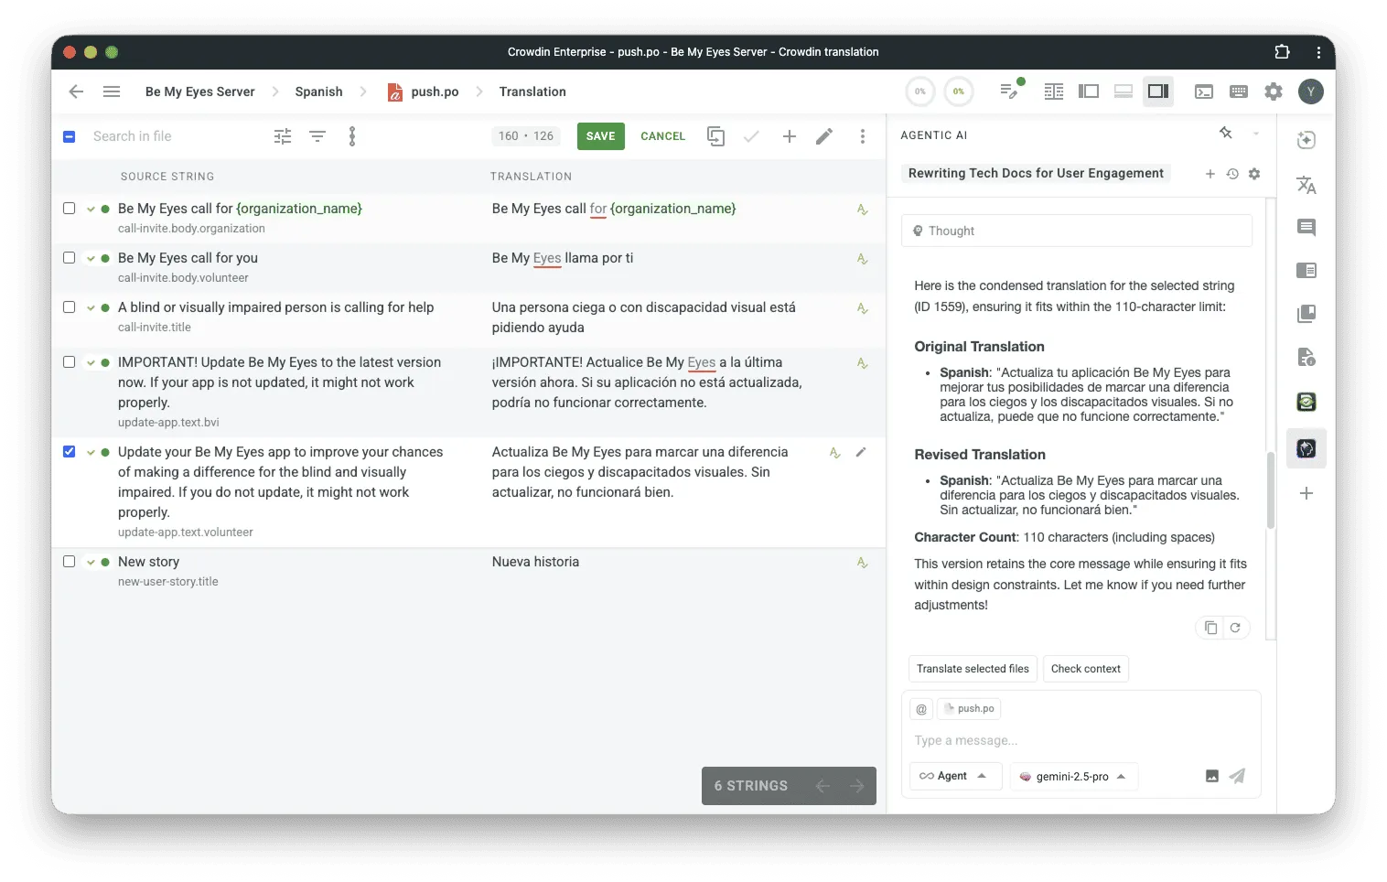Uncheck the 'Be My Eyes call for you' checkbox
This screenshot has width=1387, height=882.
[x=69, y=258]
